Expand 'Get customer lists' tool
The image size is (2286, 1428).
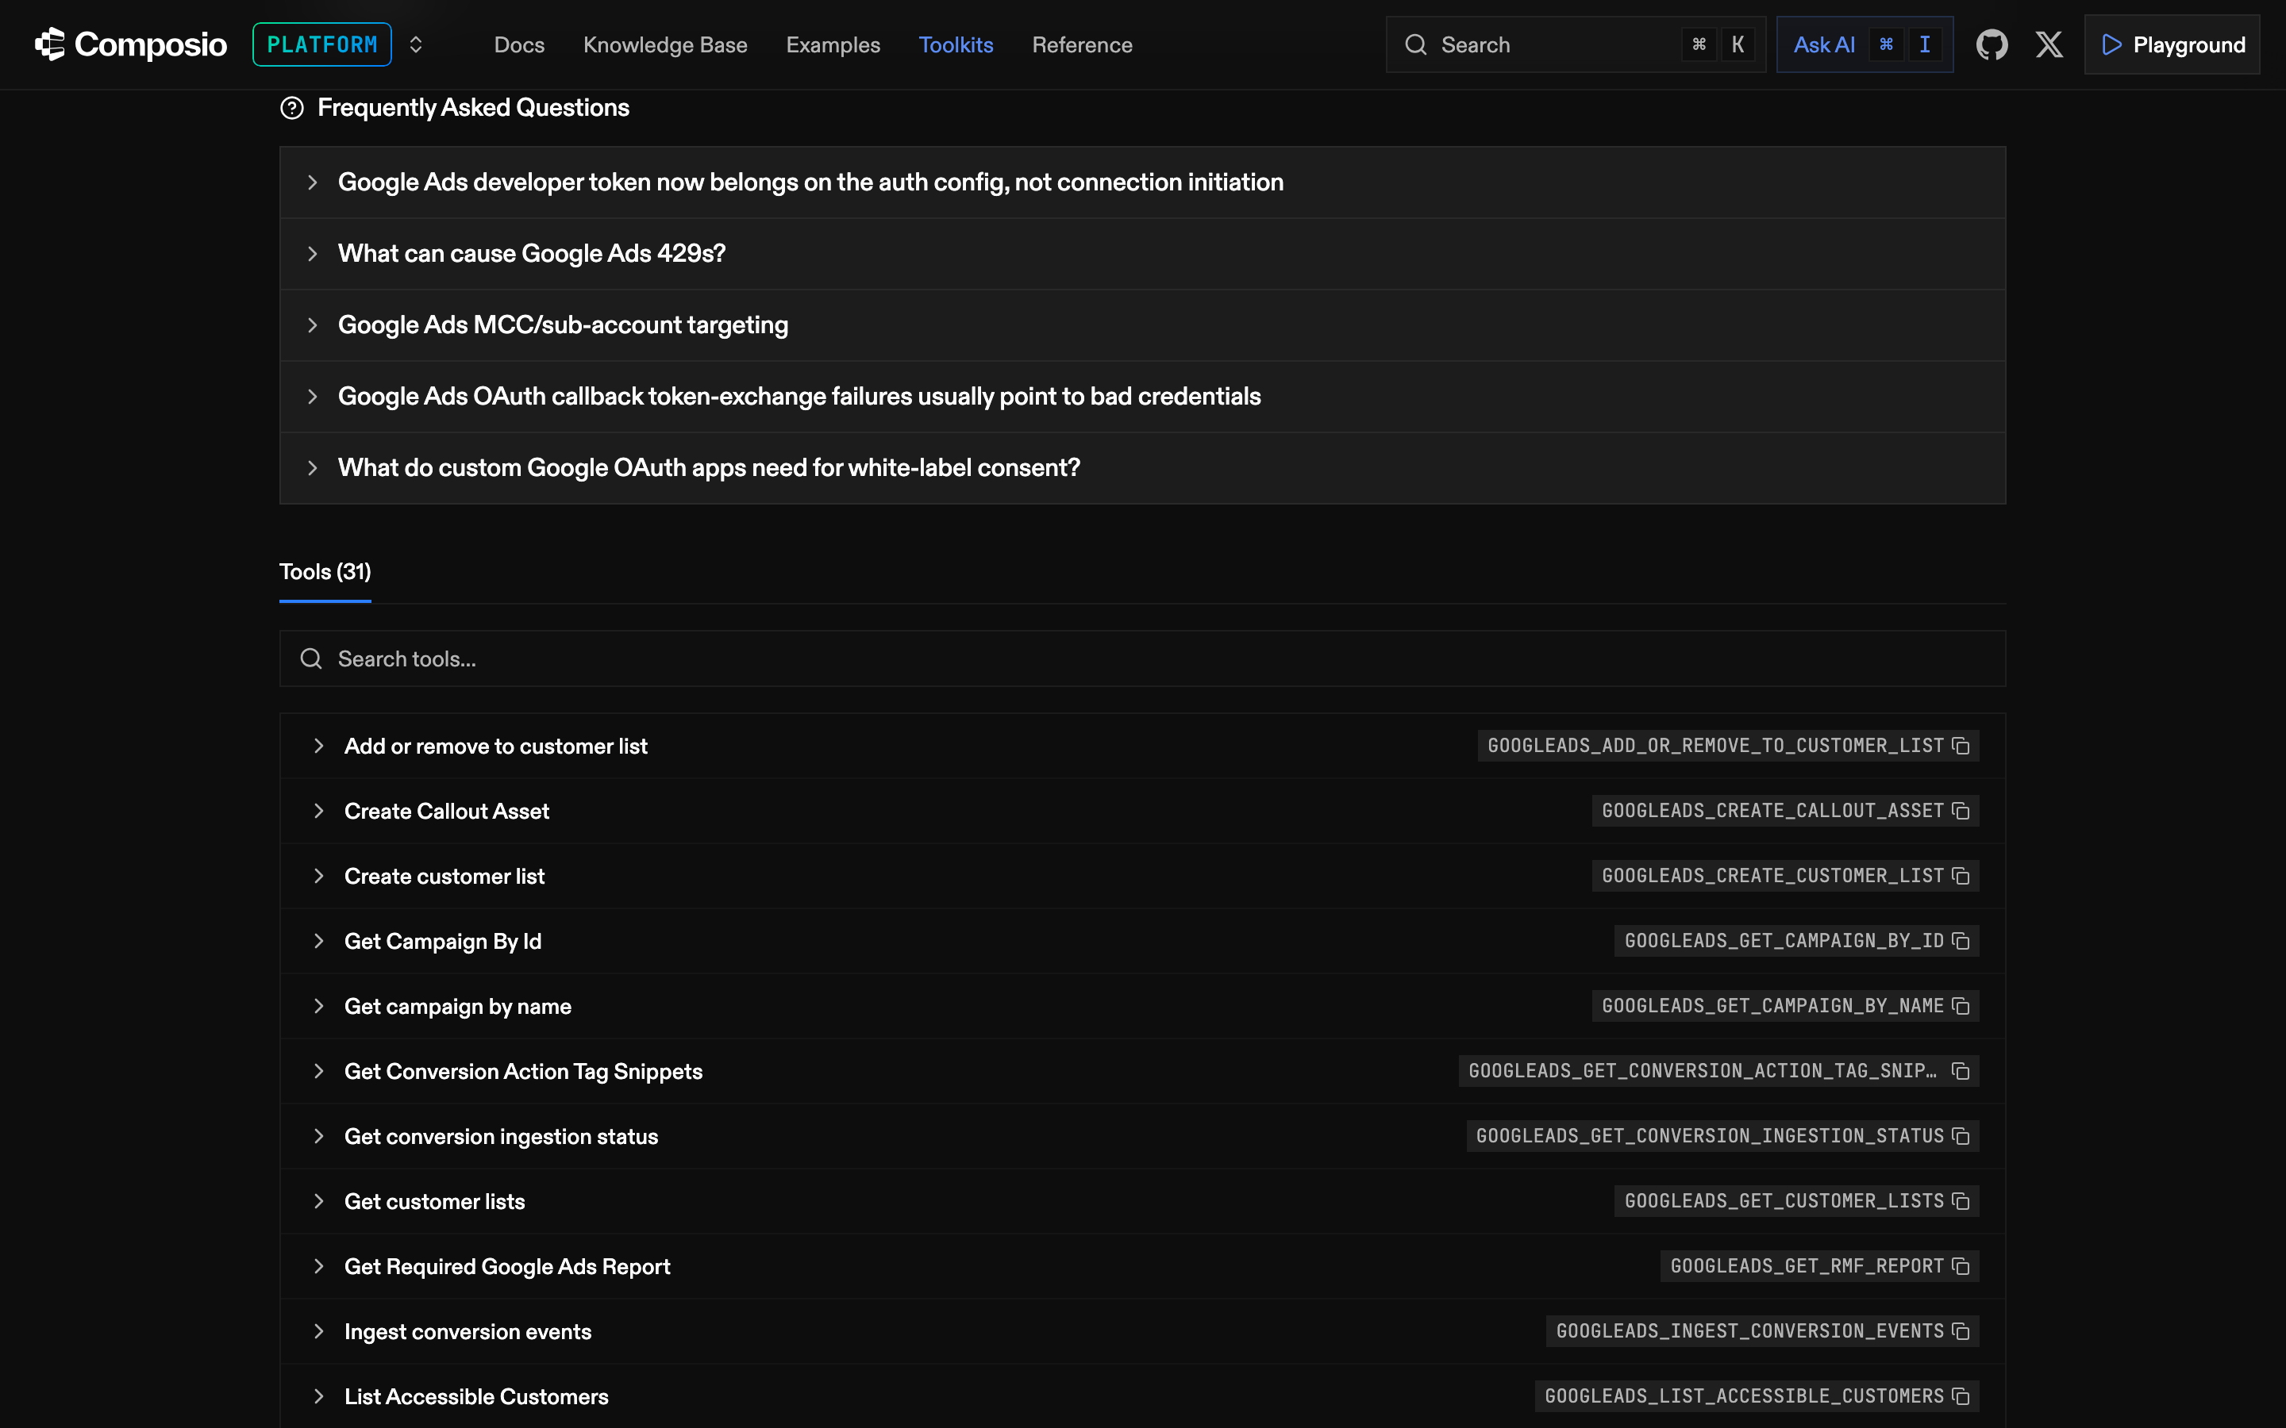pyautogui.click(x=1143, y=1201)
